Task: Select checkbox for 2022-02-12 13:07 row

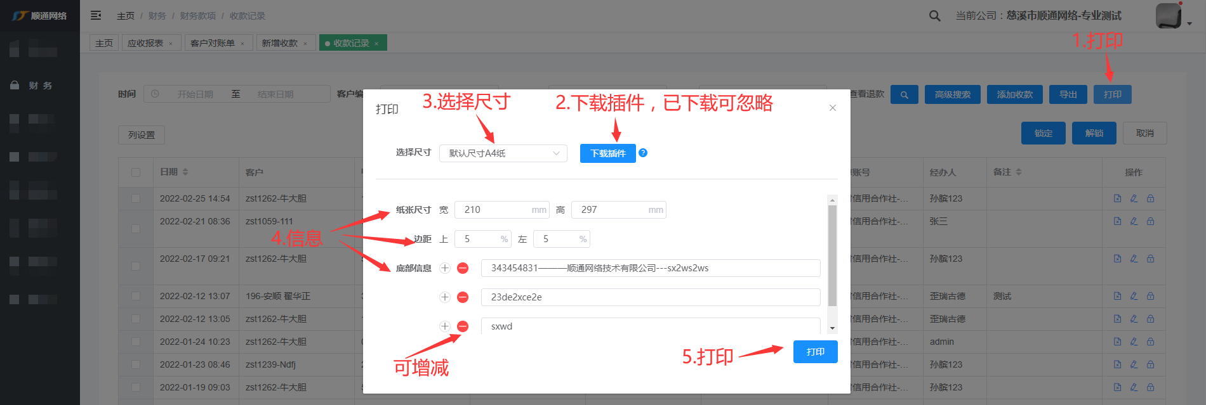Action: [x=136, y=296]
